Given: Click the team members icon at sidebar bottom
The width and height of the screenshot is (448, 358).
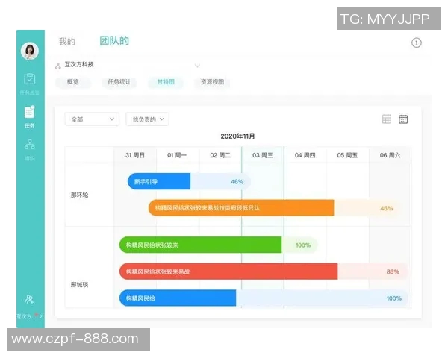Looking at the screenshot, I should (x=29, y=300).
